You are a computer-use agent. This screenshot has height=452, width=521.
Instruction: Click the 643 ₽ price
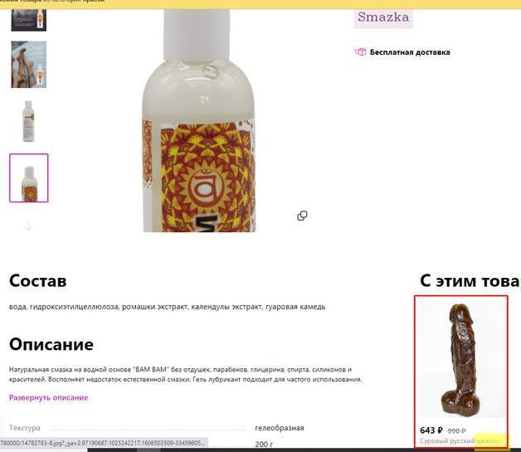[431, 430]
